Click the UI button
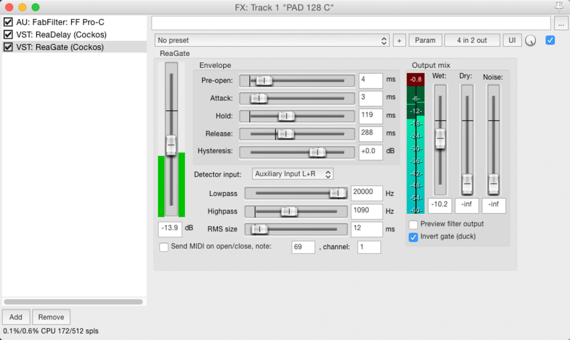This screenshot has width=570, height=340. tap(512, 40)
